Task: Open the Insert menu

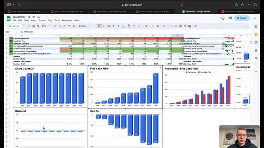Action: coord(34,20)
